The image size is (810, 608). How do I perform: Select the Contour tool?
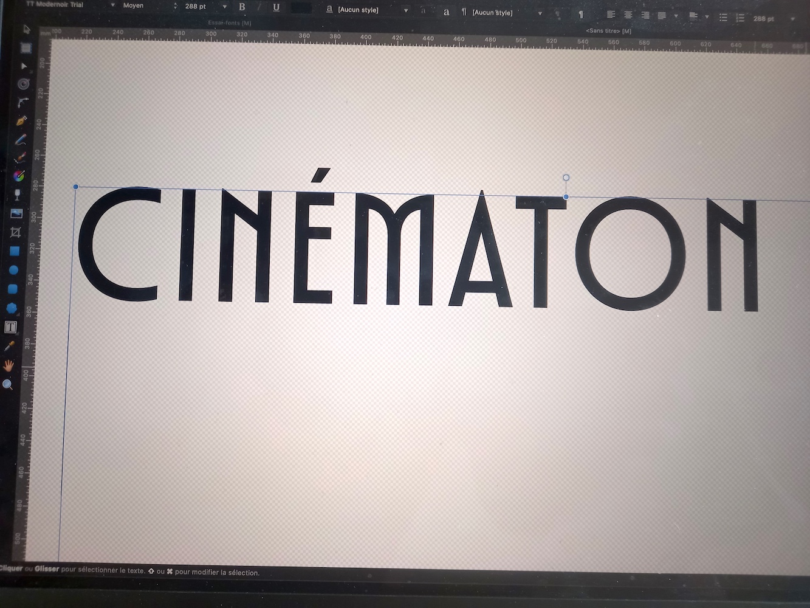[x=24, y=84]
